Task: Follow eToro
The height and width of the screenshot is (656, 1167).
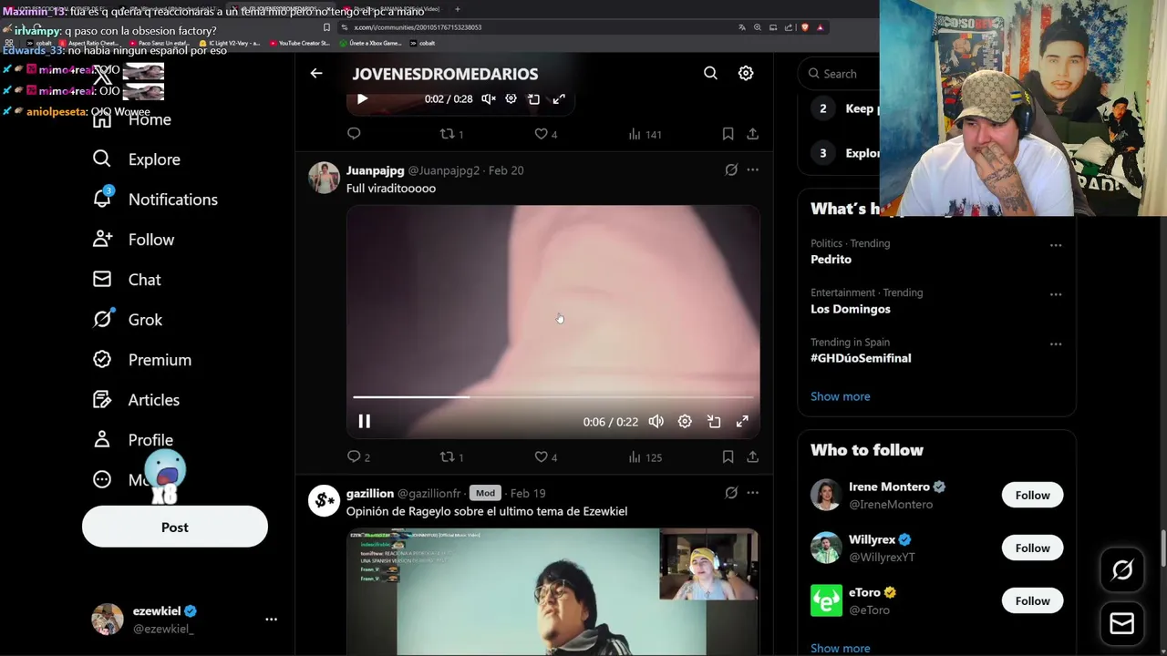Action: (x=1032, y=600)
